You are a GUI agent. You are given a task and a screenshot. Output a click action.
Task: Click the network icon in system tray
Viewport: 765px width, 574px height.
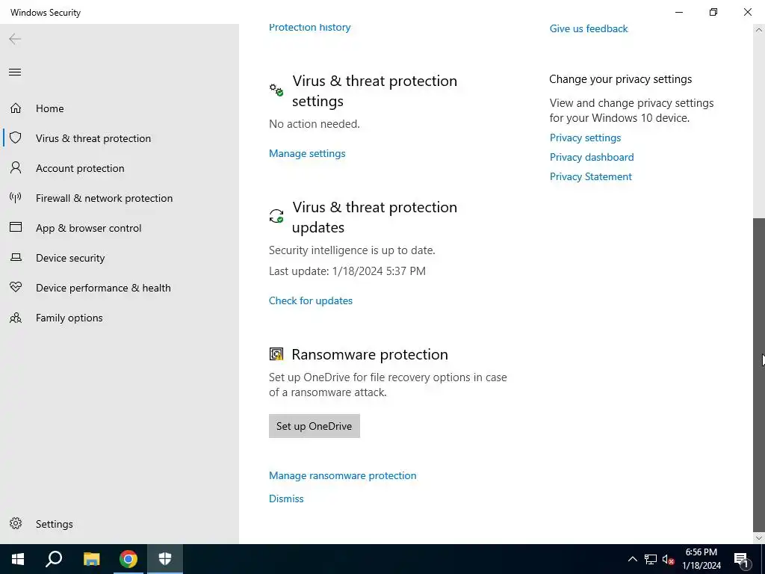tap(651, 559)
